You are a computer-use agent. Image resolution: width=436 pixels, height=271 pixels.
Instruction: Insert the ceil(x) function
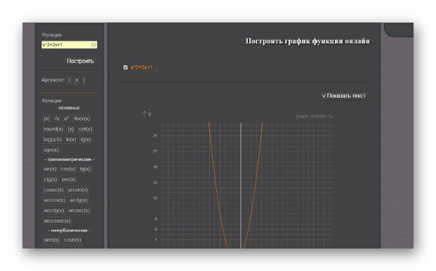(85, 129)
